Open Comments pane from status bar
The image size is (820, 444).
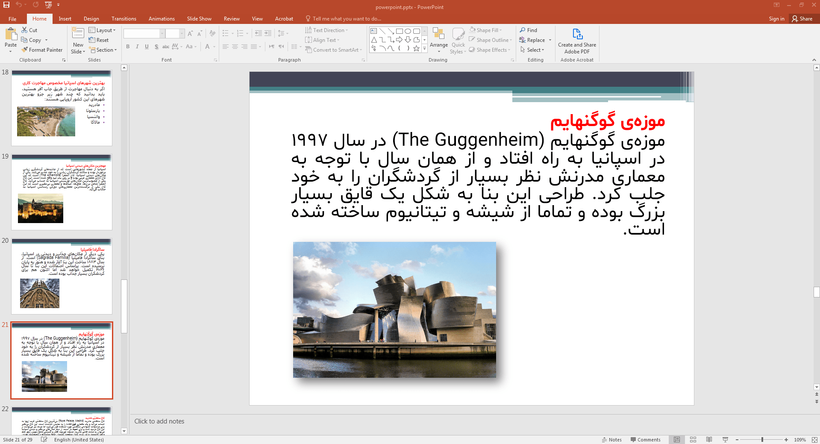point(645,440)
